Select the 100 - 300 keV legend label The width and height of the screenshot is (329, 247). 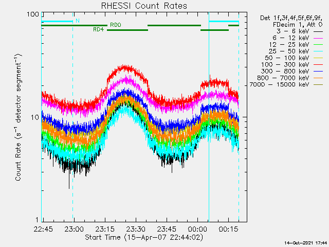(285, 65)
